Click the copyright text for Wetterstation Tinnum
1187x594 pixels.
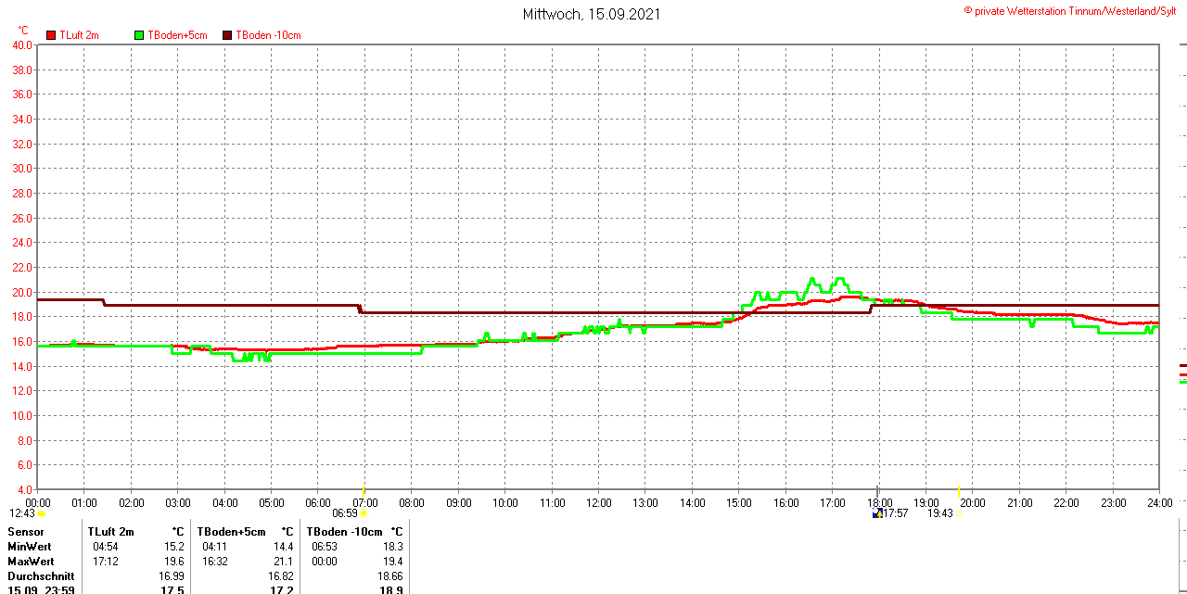[1075, 10]
